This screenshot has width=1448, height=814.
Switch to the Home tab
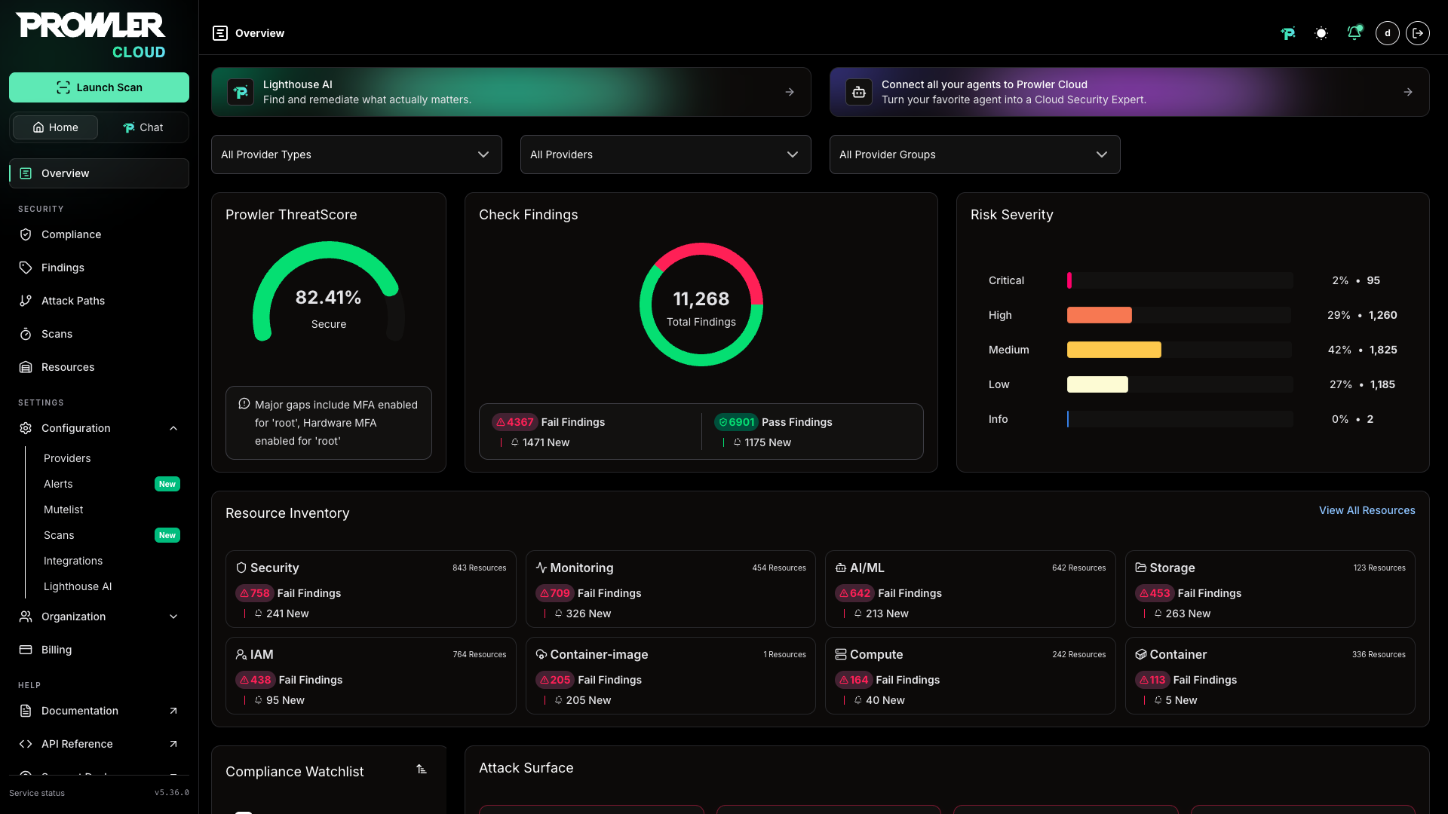[55, 127]
